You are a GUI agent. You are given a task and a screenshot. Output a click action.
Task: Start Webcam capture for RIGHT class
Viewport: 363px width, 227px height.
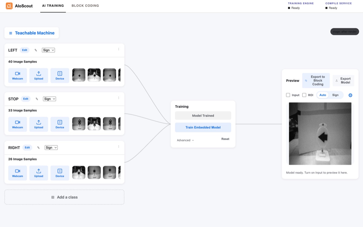click(x=18, y=173)
